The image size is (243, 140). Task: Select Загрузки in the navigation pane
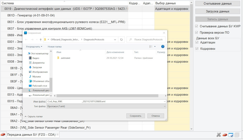(37, 67)
